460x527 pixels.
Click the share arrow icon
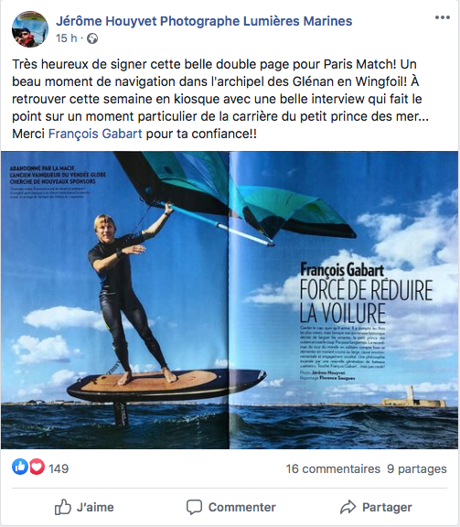pyautogui.click(x=348, y=507)
